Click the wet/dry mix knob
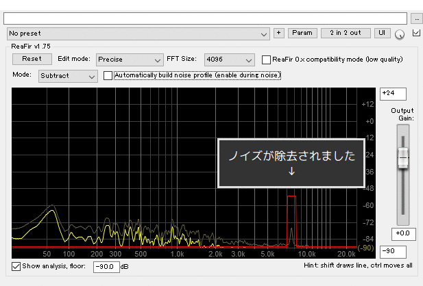Screen dimensions: 423x286 tap(400, 34)
